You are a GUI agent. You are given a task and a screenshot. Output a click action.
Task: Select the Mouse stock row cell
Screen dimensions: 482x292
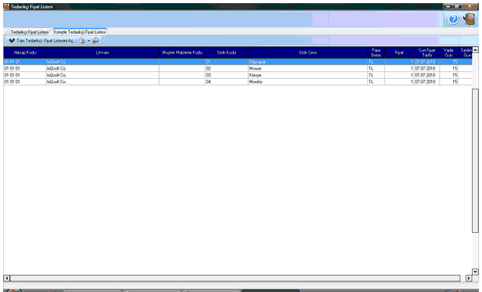tap(308, 69)
